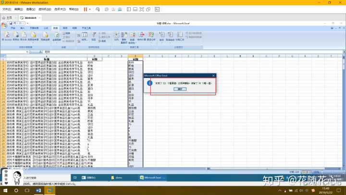Open VMware File (文件) menu
The height and width of the screenshot is (195, 346).
(7, 9)
